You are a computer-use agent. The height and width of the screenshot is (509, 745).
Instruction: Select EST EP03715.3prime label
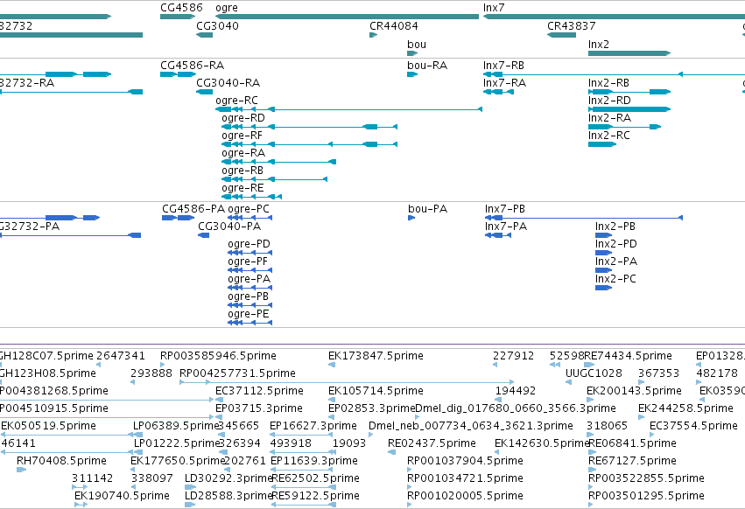point(259,408)
